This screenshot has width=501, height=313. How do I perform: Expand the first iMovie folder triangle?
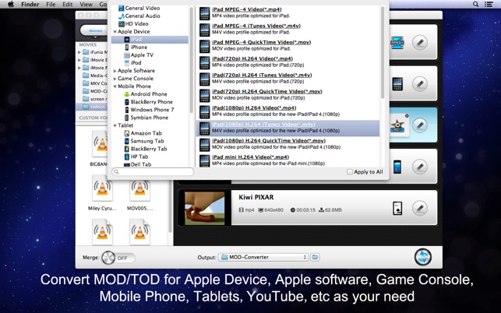click(x=79, y=60)
